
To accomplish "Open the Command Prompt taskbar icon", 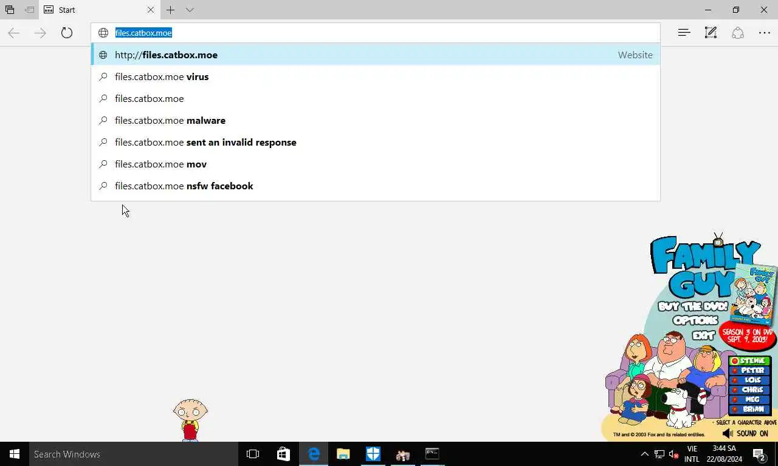I will (432, 454).
